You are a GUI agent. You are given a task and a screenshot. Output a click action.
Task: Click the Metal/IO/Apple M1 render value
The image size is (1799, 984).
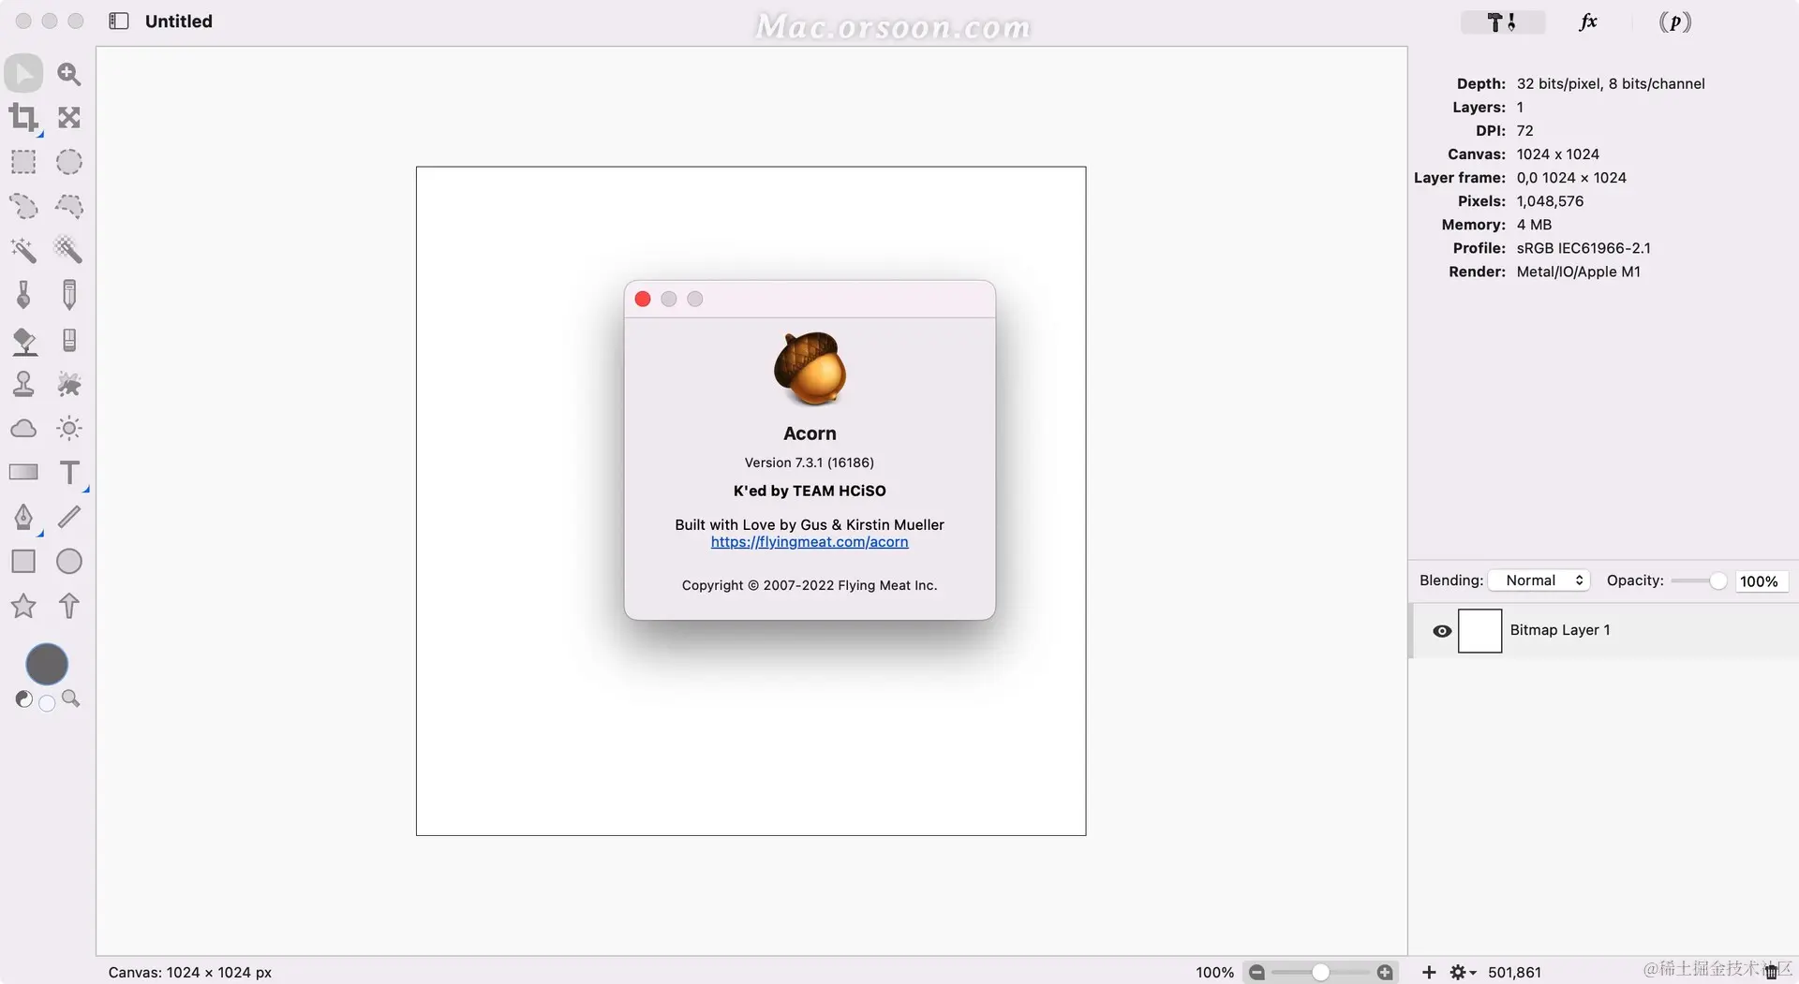point(1579,272)
